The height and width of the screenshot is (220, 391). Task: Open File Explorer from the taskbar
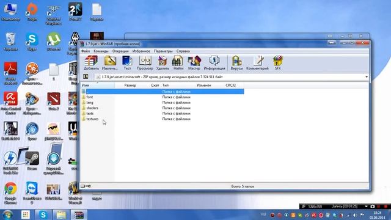click(61, 215)
